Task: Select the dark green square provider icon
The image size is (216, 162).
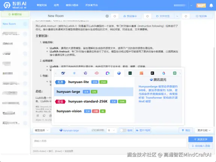Action: point(130,73)
